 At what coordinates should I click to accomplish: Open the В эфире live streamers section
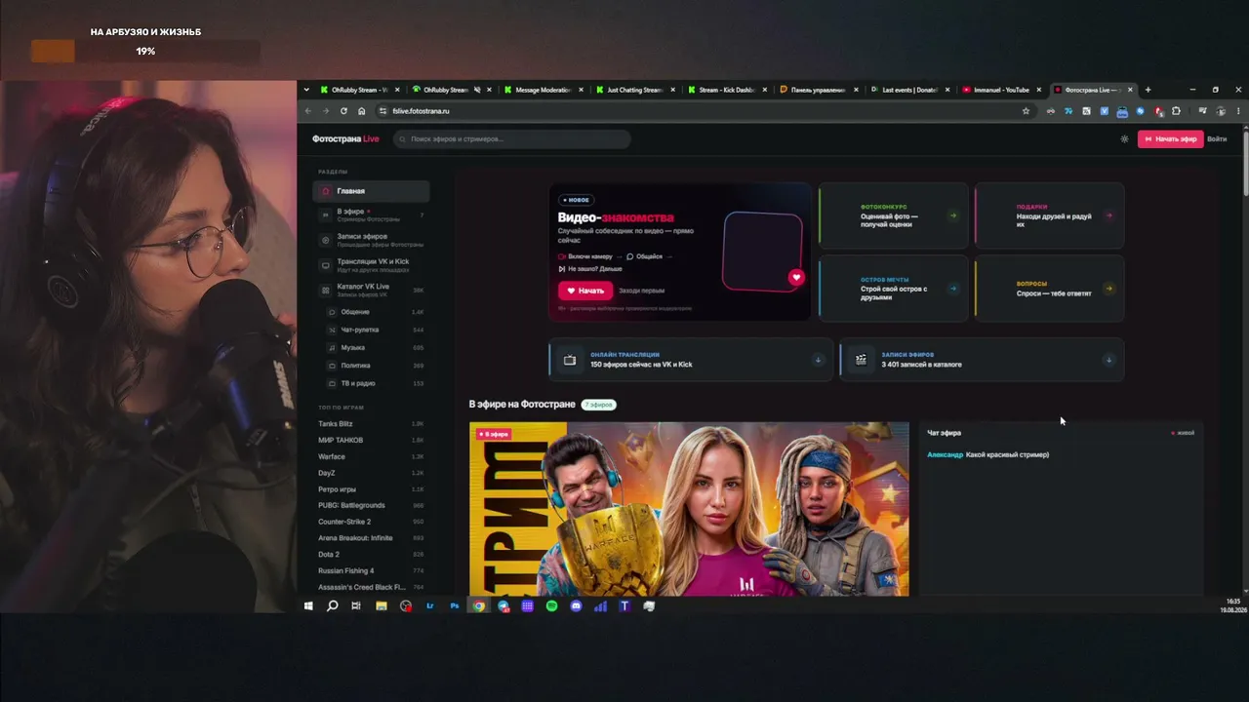tap(371, 214)
